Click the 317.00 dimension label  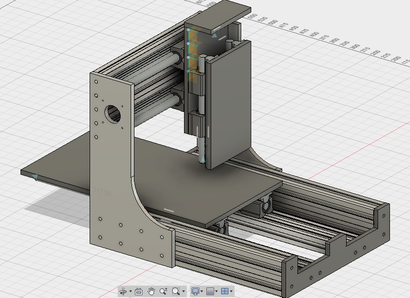pyautogui.click(x=102, y=193)
